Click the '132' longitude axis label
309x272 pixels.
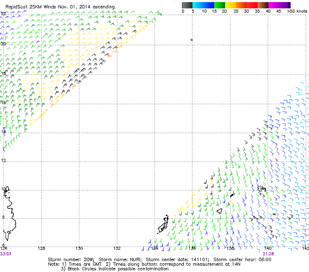[x=117, y=248]
